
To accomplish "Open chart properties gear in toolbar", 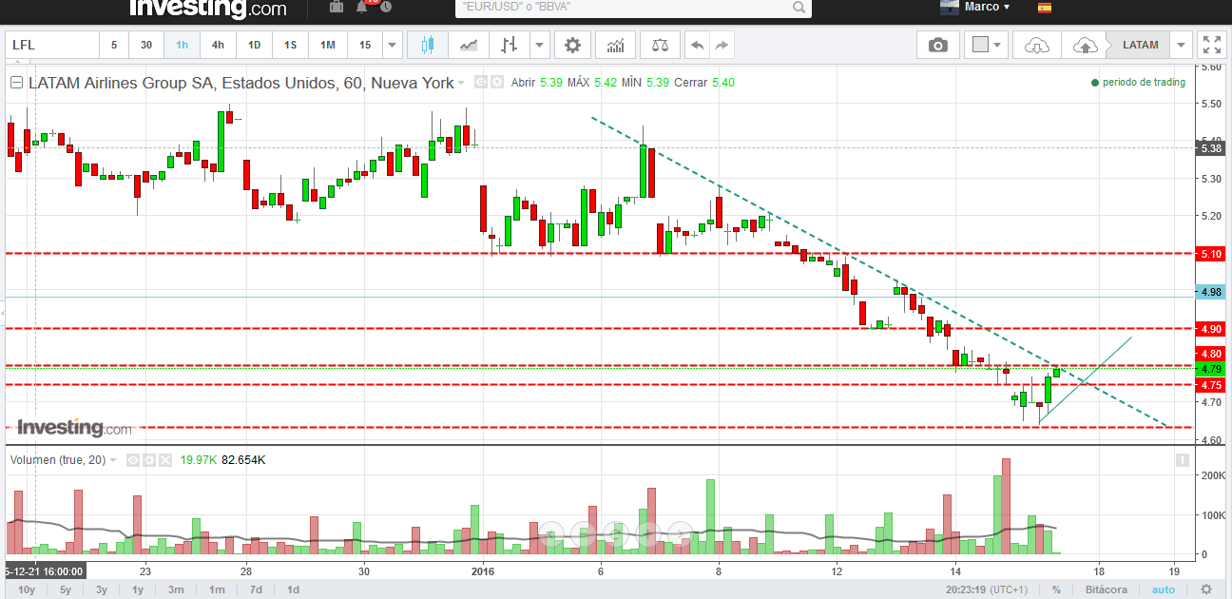I will pos(571,45).
